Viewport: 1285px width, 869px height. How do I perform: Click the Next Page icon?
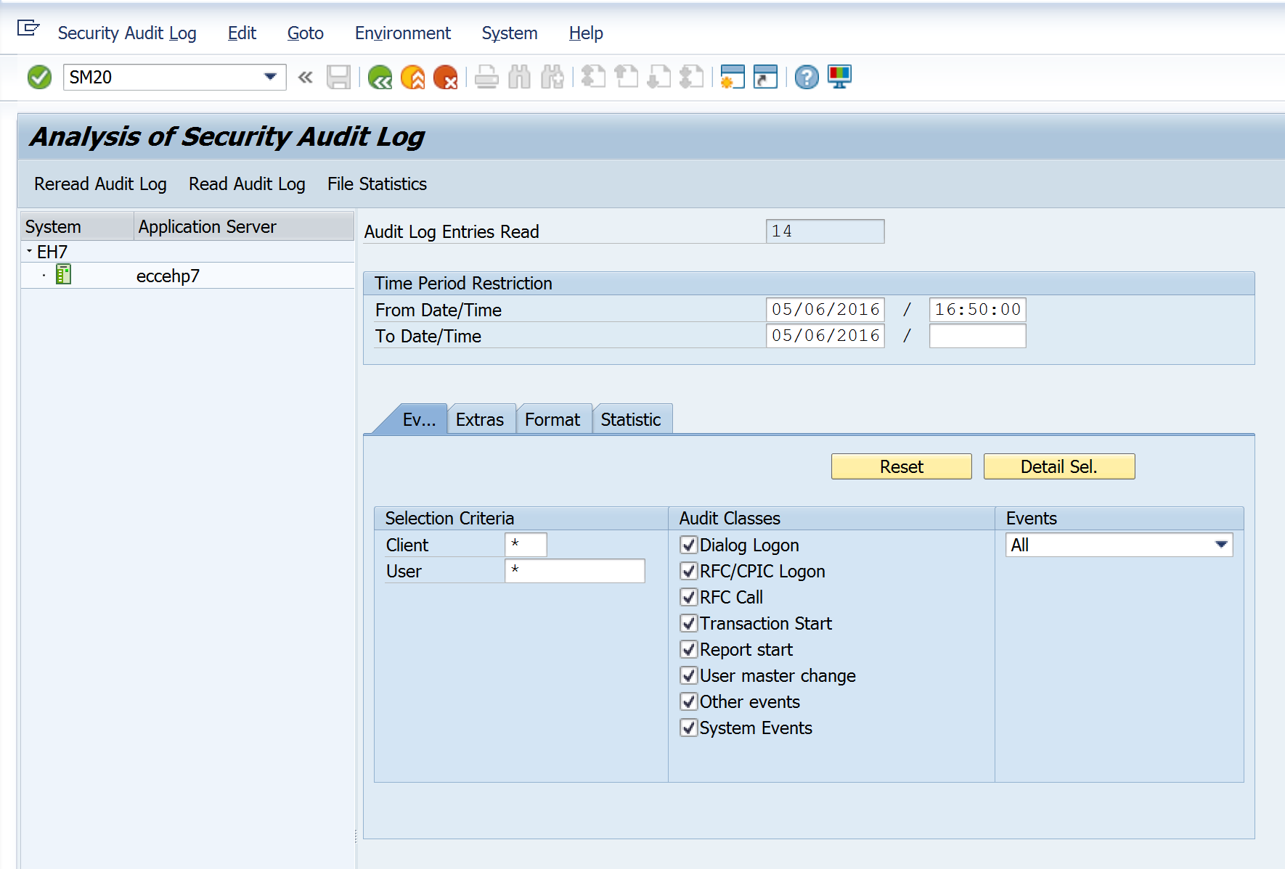[x=659, y=77]
